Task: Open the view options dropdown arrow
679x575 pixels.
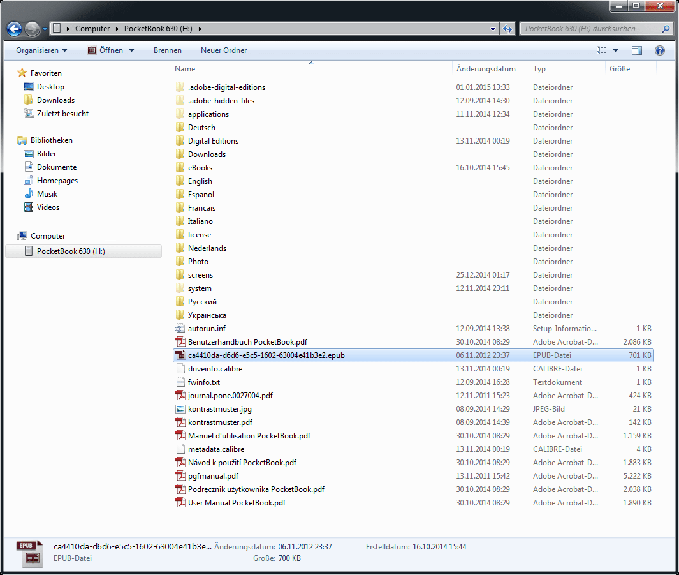Action: [615, 50]
